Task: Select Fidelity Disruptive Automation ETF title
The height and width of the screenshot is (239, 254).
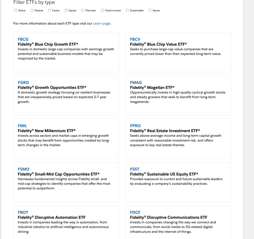Action: (52, 217)
